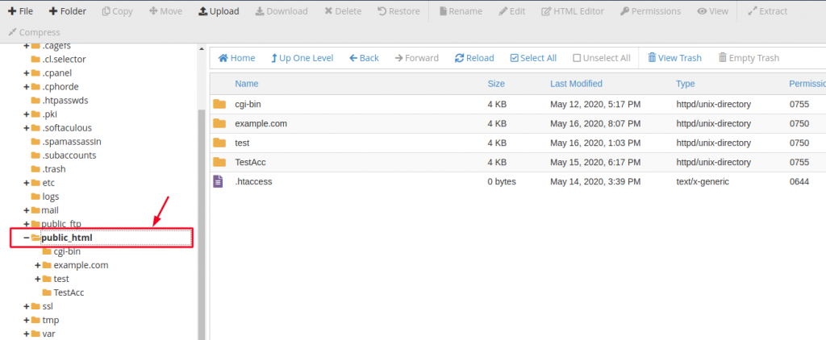Expand the .softaculous folder node
The image size is (826, 340).
pyautogui.click(x=27, y=128)
